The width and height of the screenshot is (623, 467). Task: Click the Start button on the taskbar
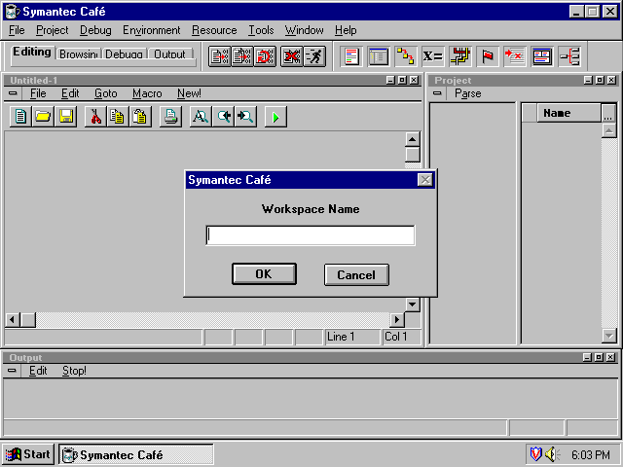28,454
